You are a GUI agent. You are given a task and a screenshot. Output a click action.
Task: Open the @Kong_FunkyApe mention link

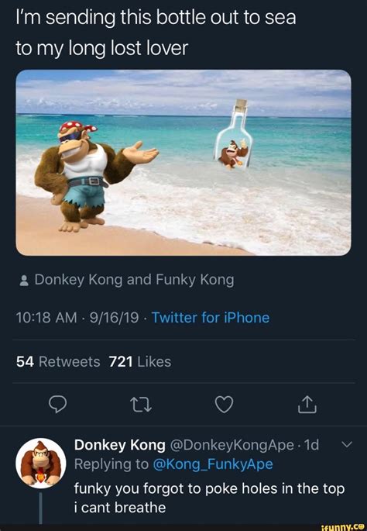(x=213, y=464)
